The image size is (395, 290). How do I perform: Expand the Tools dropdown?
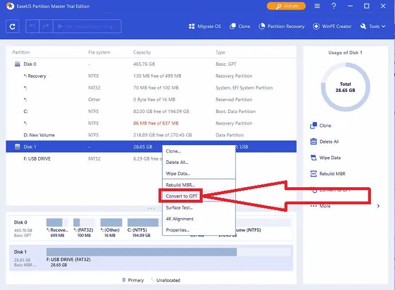(373, 26)
